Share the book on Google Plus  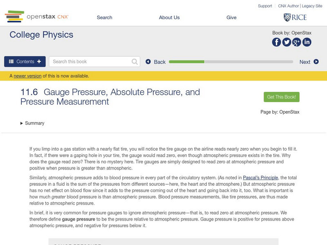[x=297, y=42]
